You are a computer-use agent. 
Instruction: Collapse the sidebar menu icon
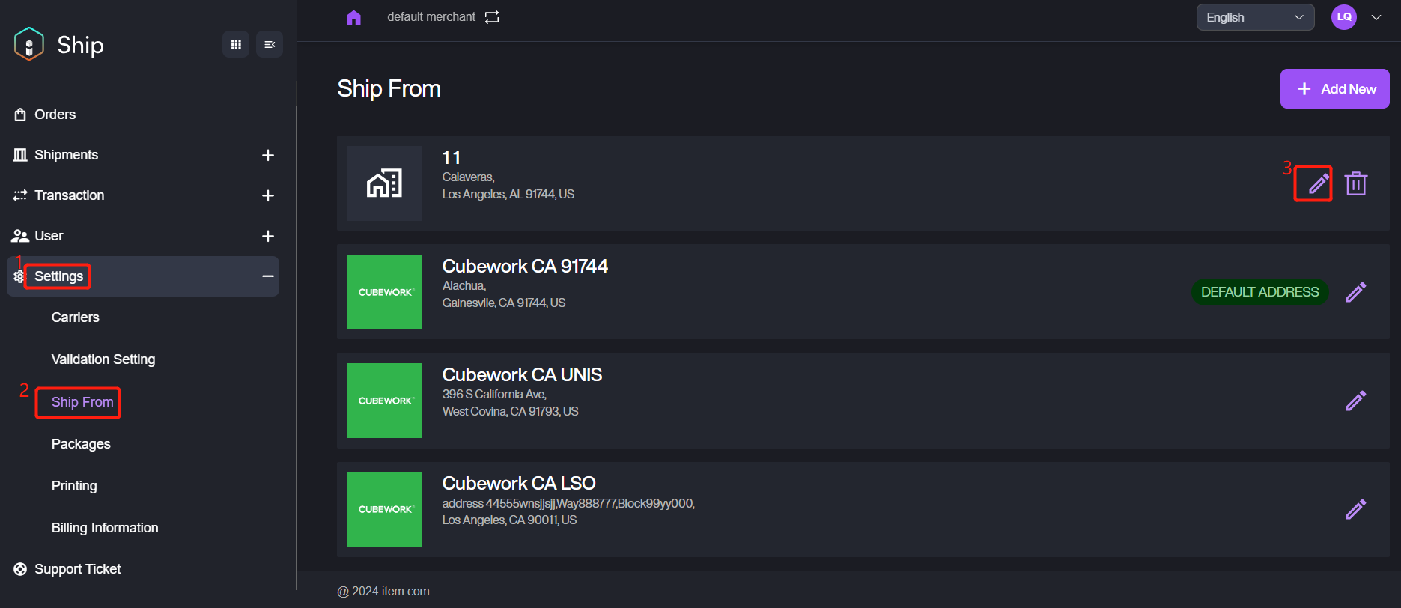[x=270, y=45]
